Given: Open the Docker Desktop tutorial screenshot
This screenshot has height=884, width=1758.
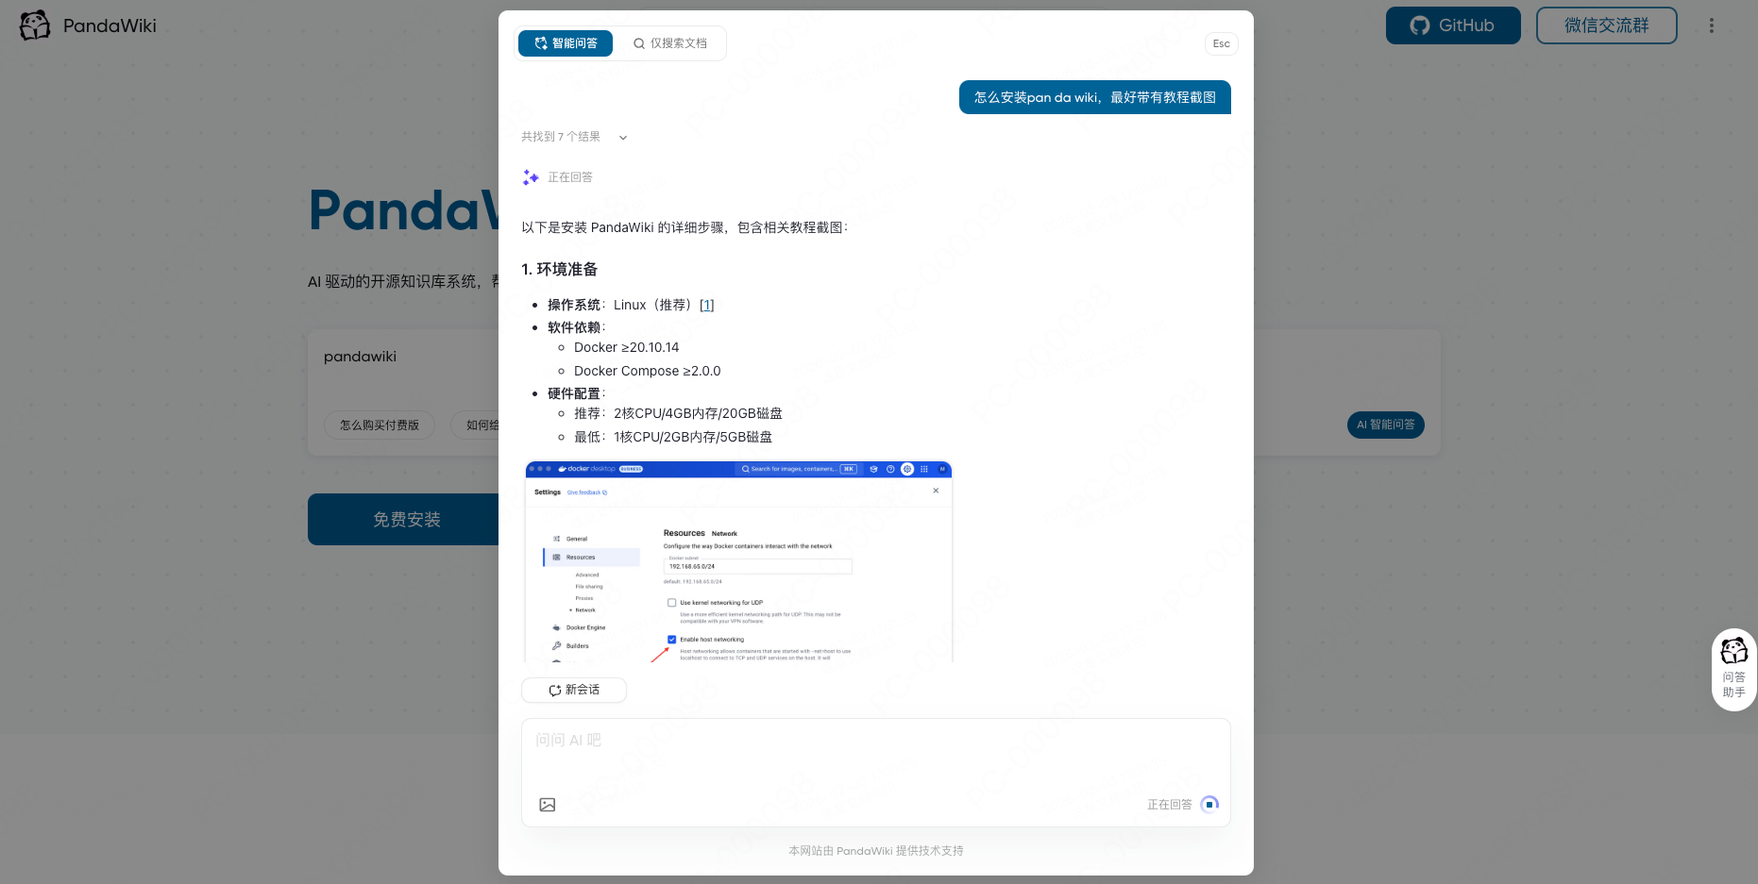Looking at the screenshot, I should pos(738,561).
